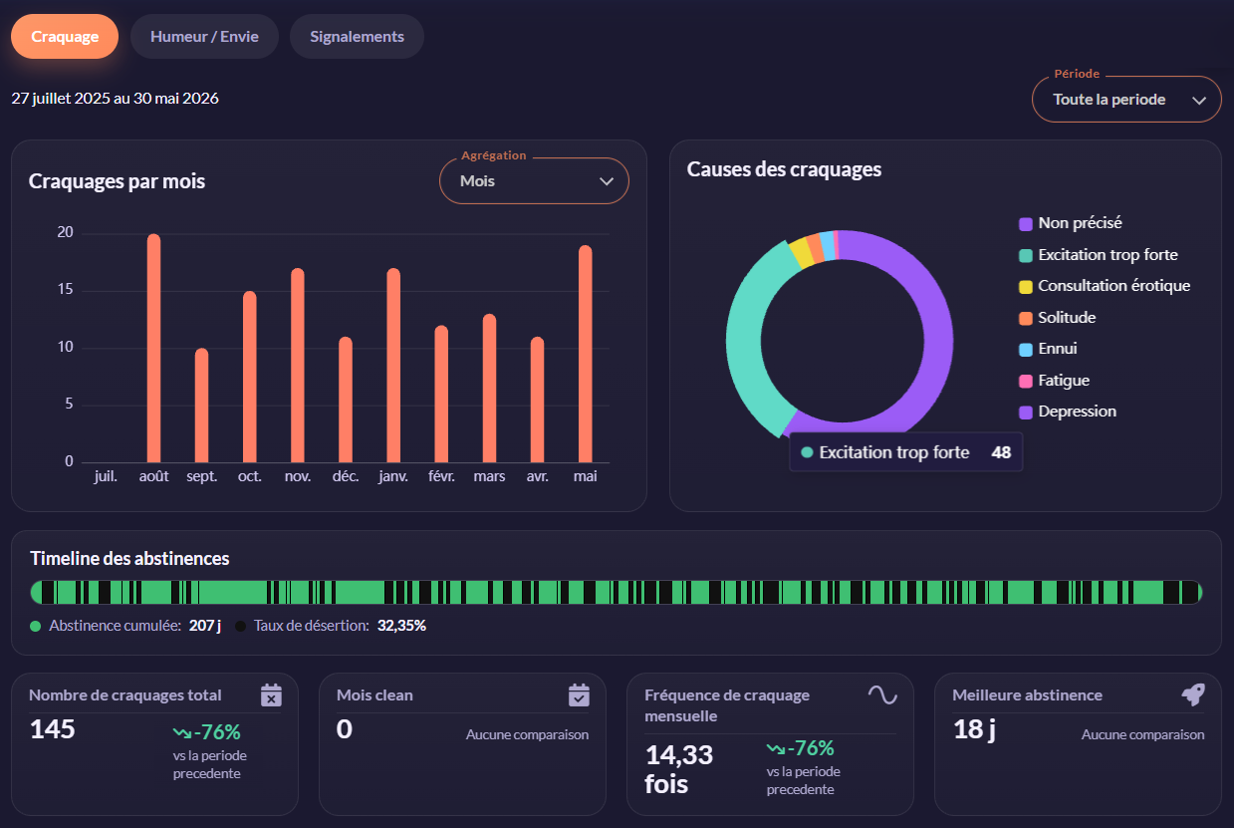Switch to the Signalements tab
The height and width of the screenshot is (828, 1234).
(357, 37)
